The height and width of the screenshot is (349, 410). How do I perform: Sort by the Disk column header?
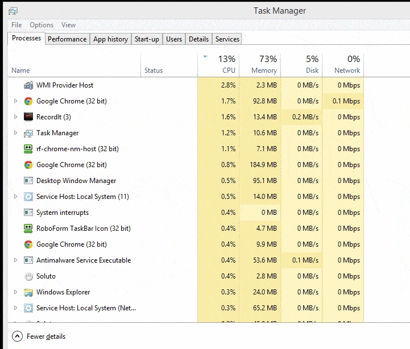click(301, 65)
